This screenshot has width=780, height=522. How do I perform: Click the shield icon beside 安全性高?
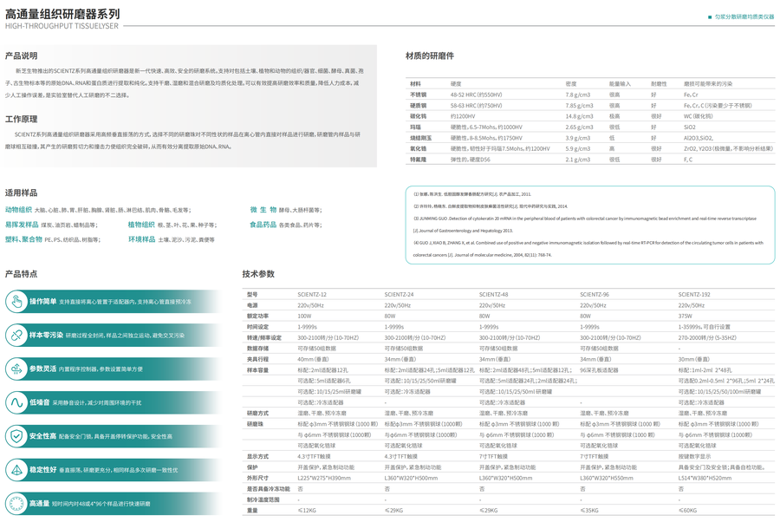(x=17, y=436)
